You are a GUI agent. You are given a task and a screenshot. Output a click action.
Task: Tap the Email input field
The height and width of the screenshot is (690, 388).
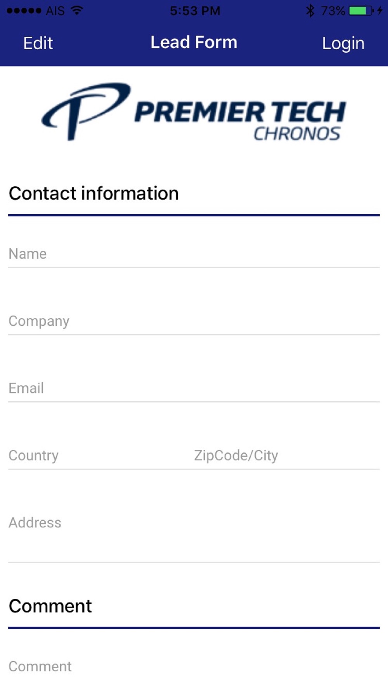194,388
